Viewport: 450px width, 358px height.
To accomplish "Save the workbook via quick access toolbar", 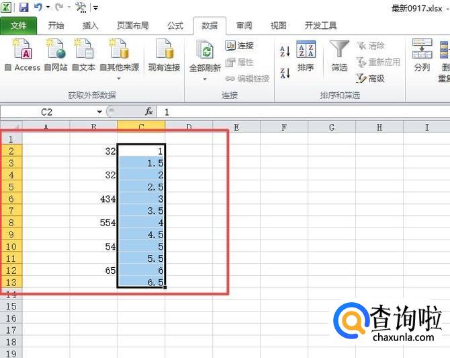I will pos(24,7).
